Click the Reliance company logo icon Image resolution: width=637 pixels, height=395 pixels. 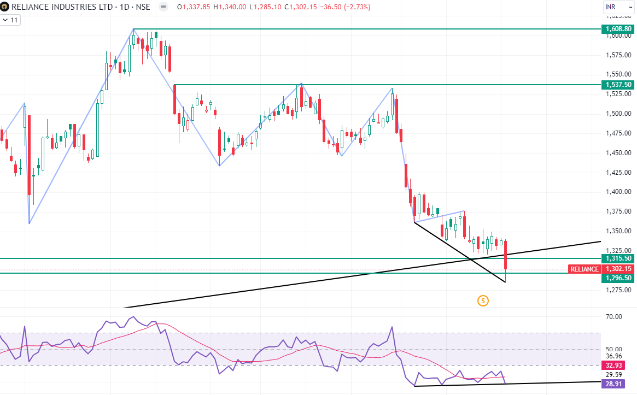tap(4, 7)
